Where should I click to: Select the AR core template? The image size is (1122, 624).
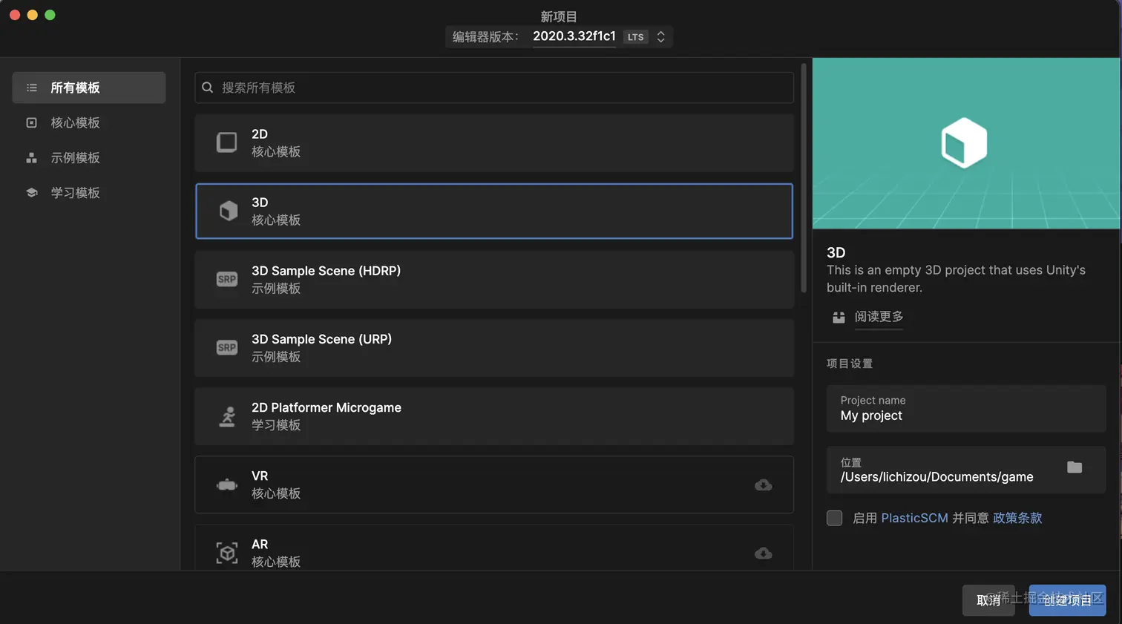point(494,548)
